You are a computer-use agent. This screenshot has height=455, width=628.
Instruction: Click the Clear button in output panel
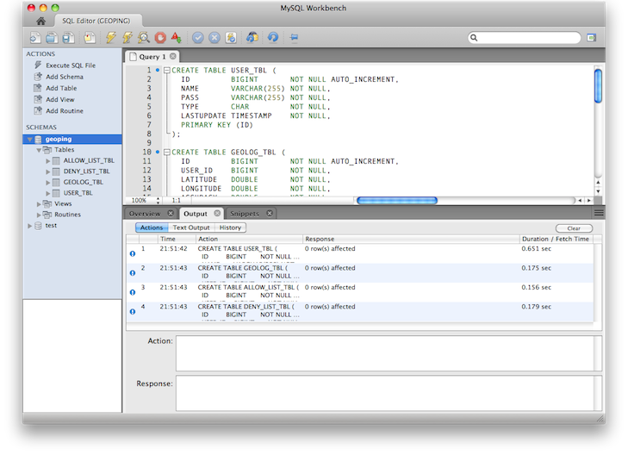click(573, 228)
